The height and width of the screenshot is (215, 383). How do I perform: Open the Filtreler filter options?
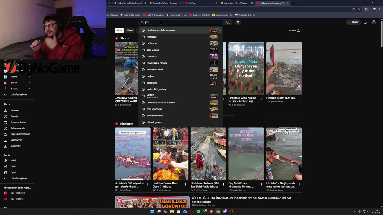[294, 30]
